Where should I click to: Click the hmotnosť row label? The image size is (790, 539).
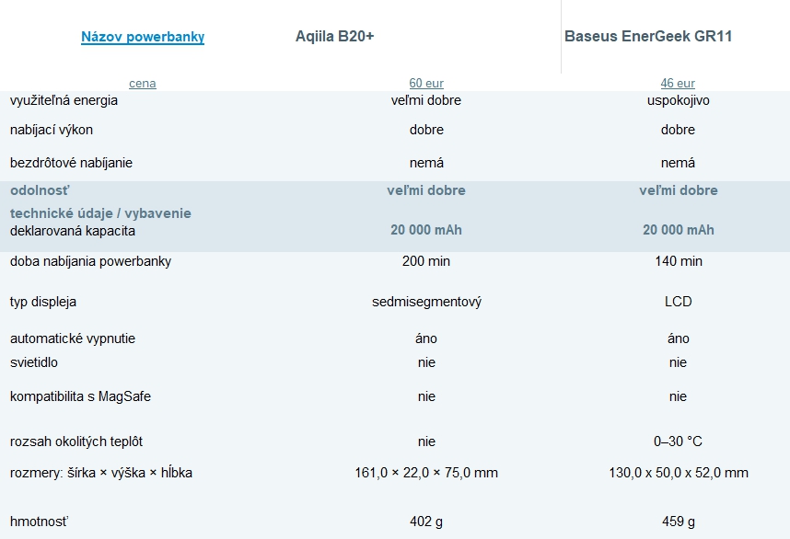pyautogui.click(x=40, y=522)
